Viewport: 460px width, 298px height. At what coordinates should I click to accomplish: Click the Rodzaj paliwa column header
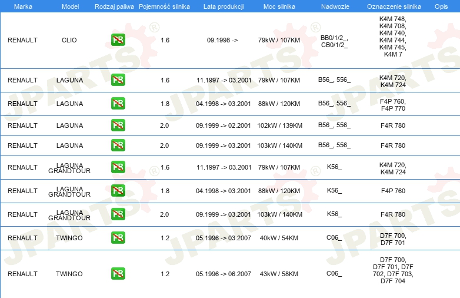click(x=114, y=6)
